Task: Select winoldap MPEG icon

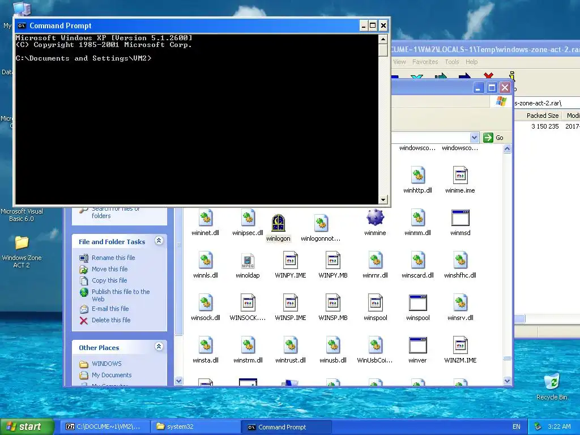Action: click(248, 261)
